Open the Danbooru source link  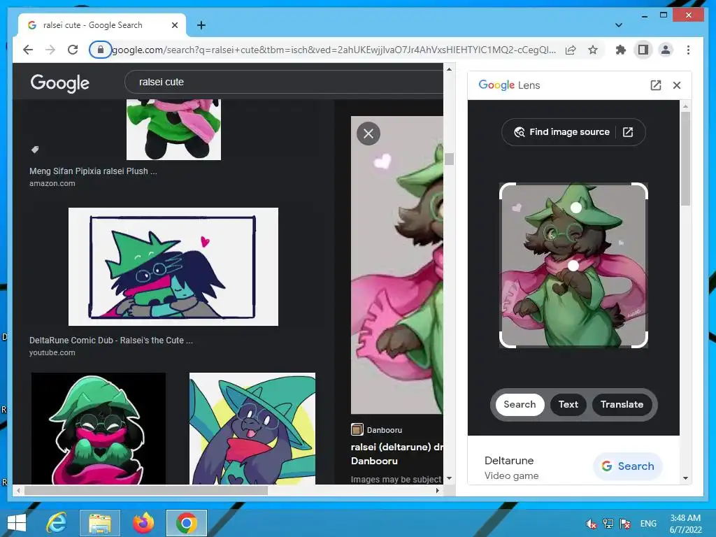(377, 430)
